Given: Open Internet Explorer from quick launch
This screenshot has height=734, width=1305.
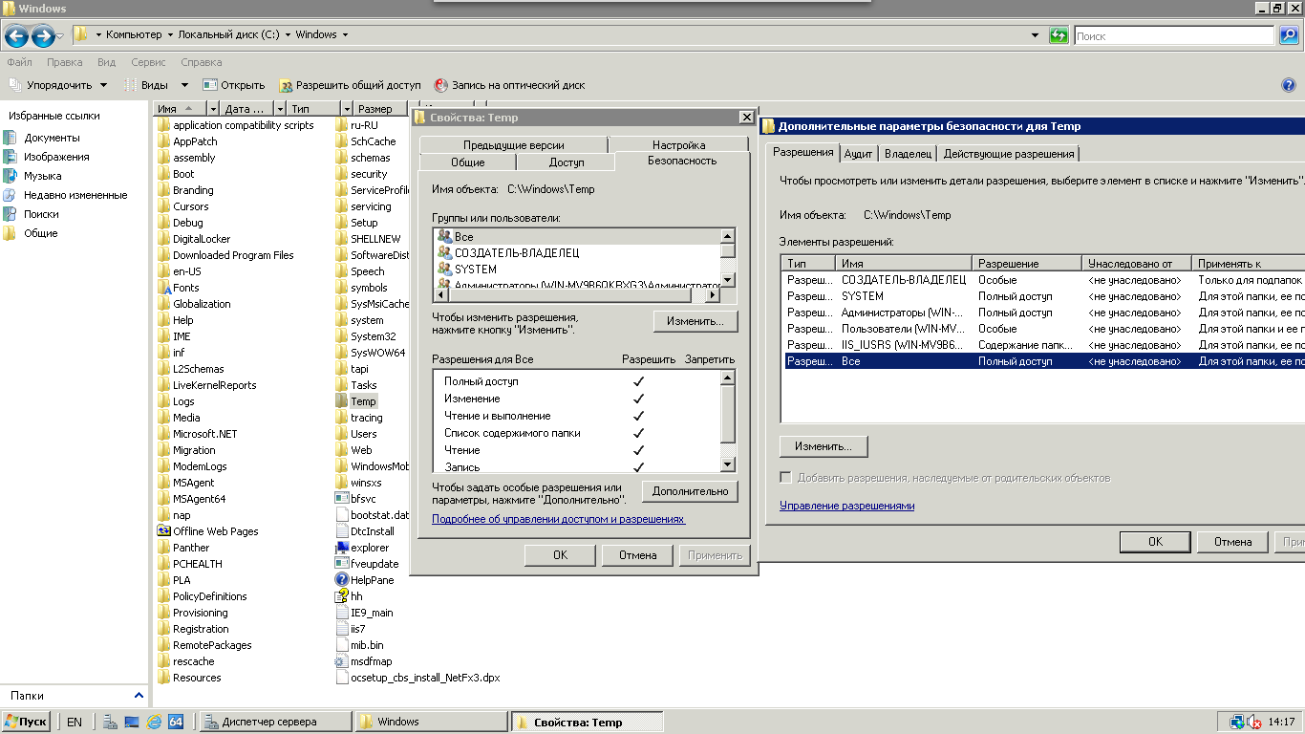Looking at the screenshot, I should [154, 722].
